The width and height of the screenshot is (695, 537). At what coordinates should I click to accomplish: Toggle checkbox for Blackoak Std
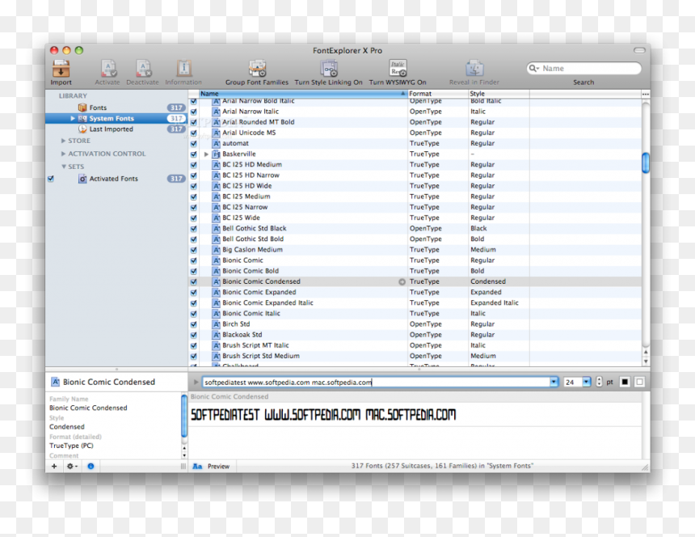pyautogui.click(x=194, y=336)
